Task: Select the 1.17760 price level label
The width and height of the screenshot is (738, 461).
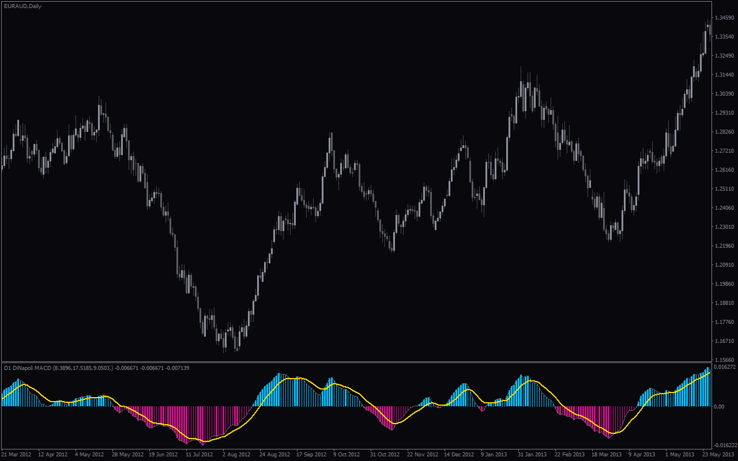Action: tap(724, 322)
